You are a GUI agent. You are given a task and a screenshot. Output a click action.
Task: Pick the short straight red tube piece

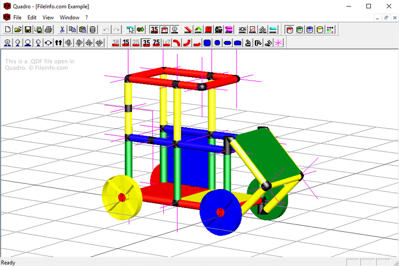click(x=197, y=43)
